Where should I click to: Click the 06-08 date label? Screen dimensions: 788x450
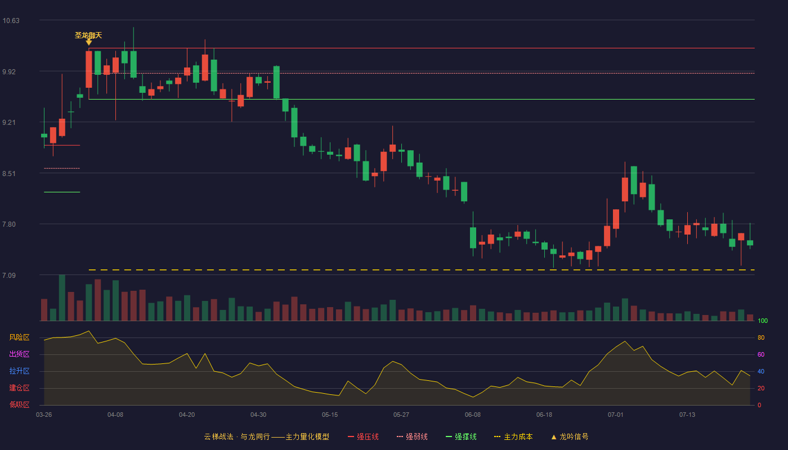tap(473, 415)
